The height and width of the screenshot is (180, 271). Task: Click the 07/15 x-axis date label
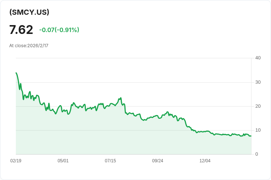[110, 161]
